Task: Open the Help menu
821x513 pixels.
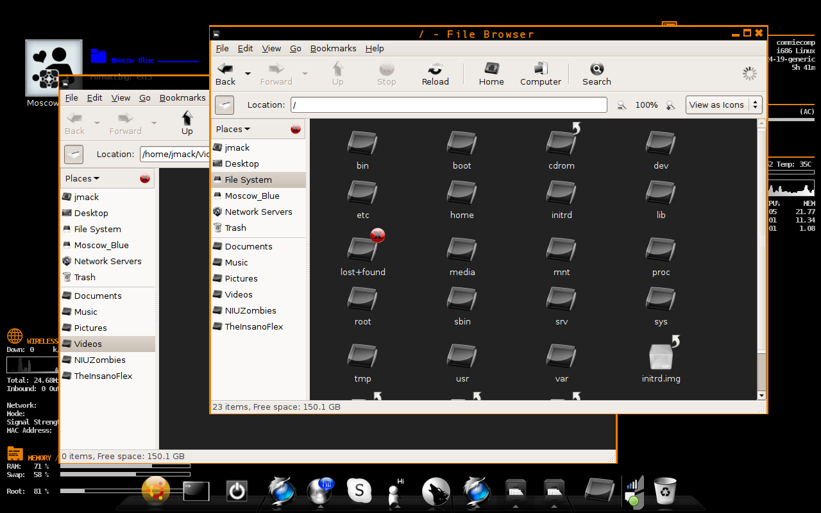Action: pos(375,48)
